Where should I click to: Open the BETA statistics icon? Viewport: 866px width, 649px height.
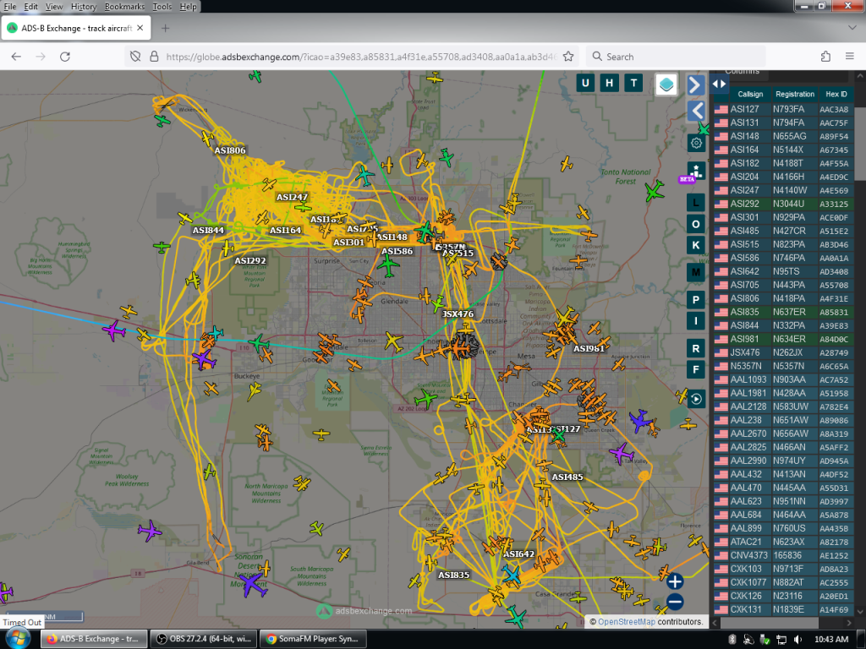click(x=696, y=171)
